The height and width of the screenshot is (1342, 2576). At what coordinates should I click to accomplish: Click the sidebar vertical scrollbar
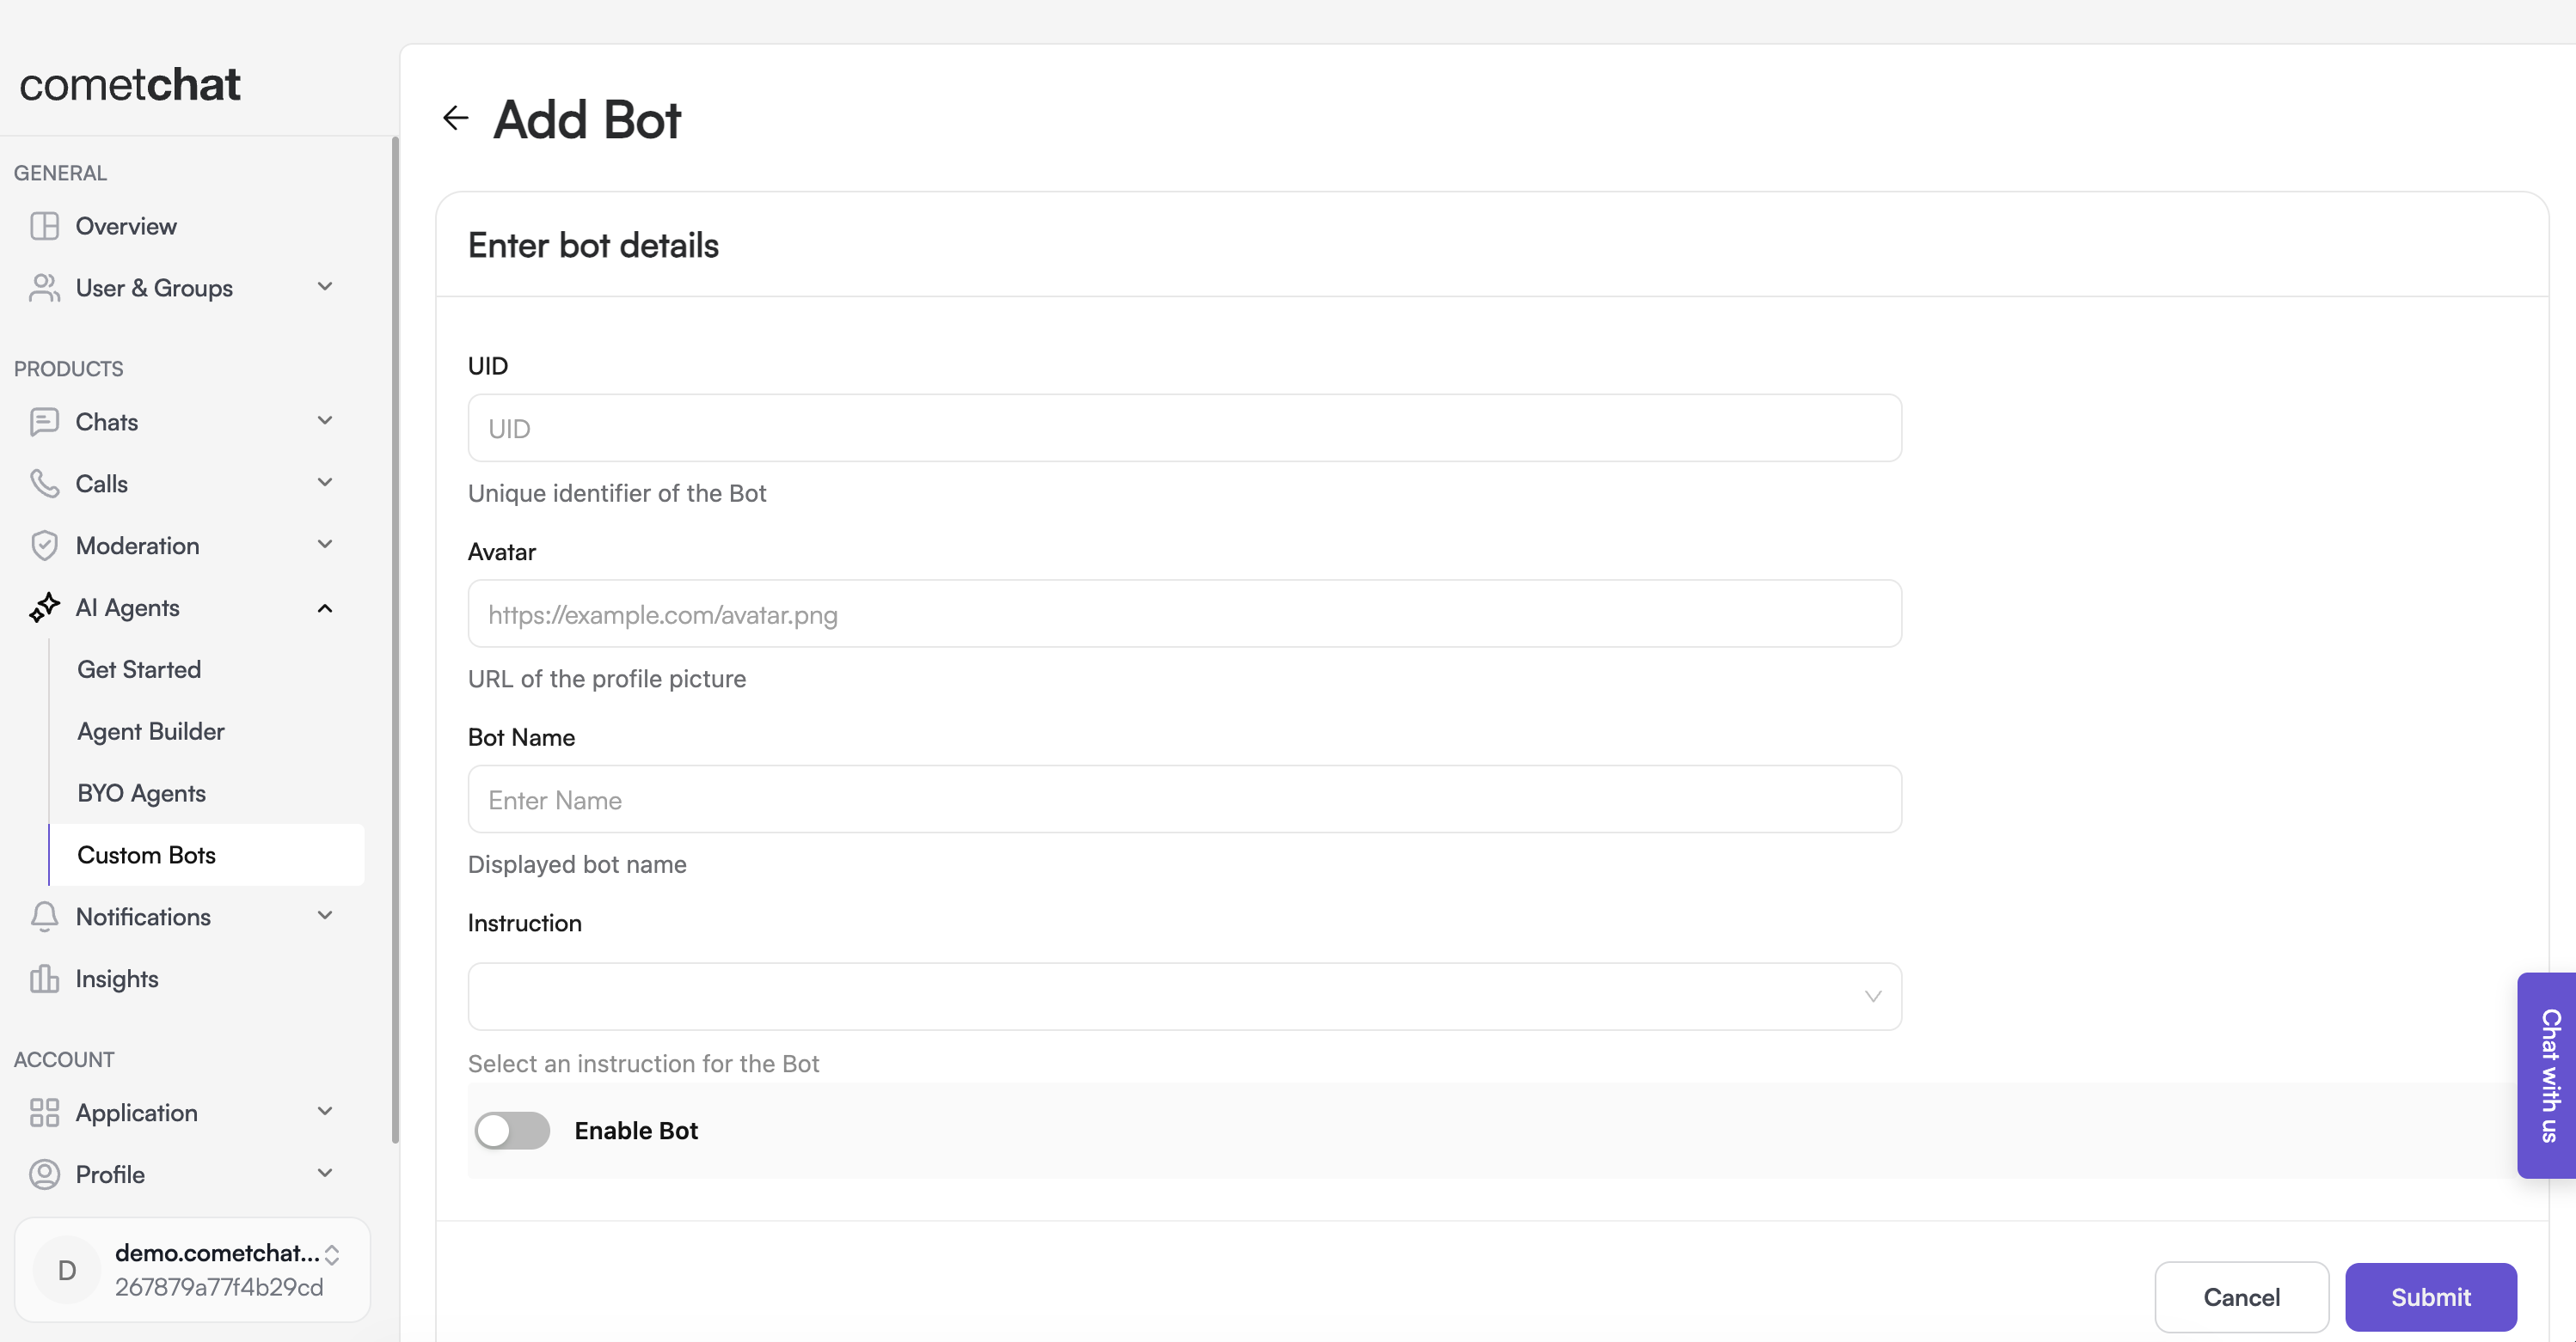(x=395, y=639)
